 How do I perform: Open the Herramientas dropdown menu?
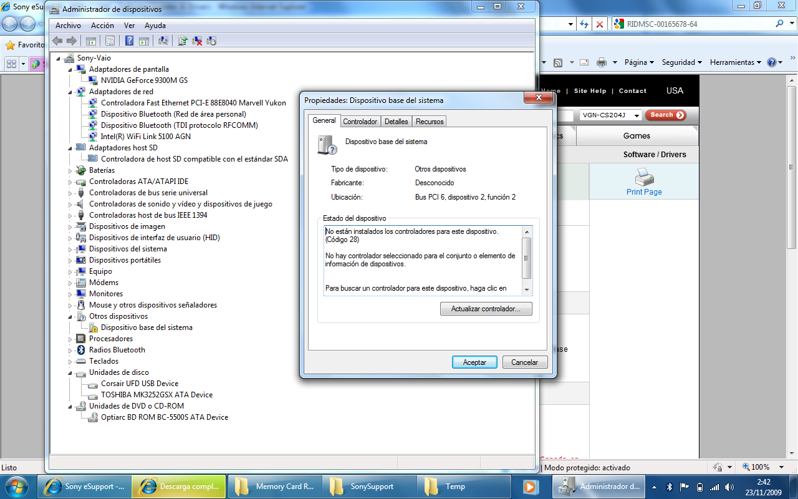point(736,62)
